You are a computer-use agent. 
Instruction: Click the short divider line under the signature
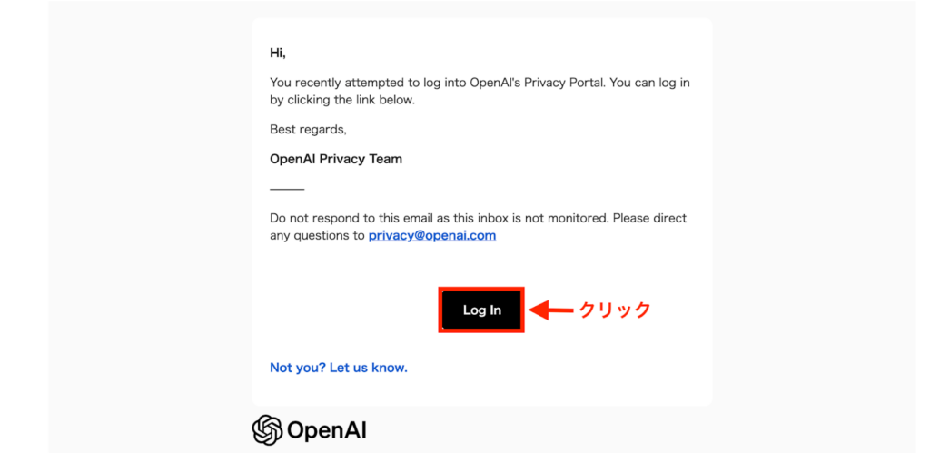click(287, 189)
